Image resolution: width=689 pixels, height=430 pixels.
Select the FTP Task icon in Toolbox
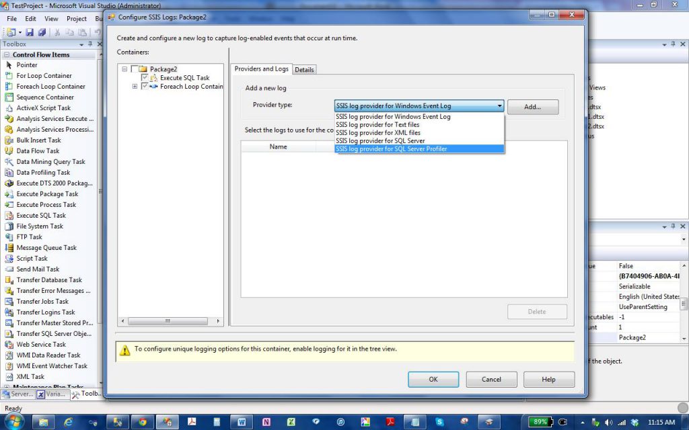click(9, 237)
